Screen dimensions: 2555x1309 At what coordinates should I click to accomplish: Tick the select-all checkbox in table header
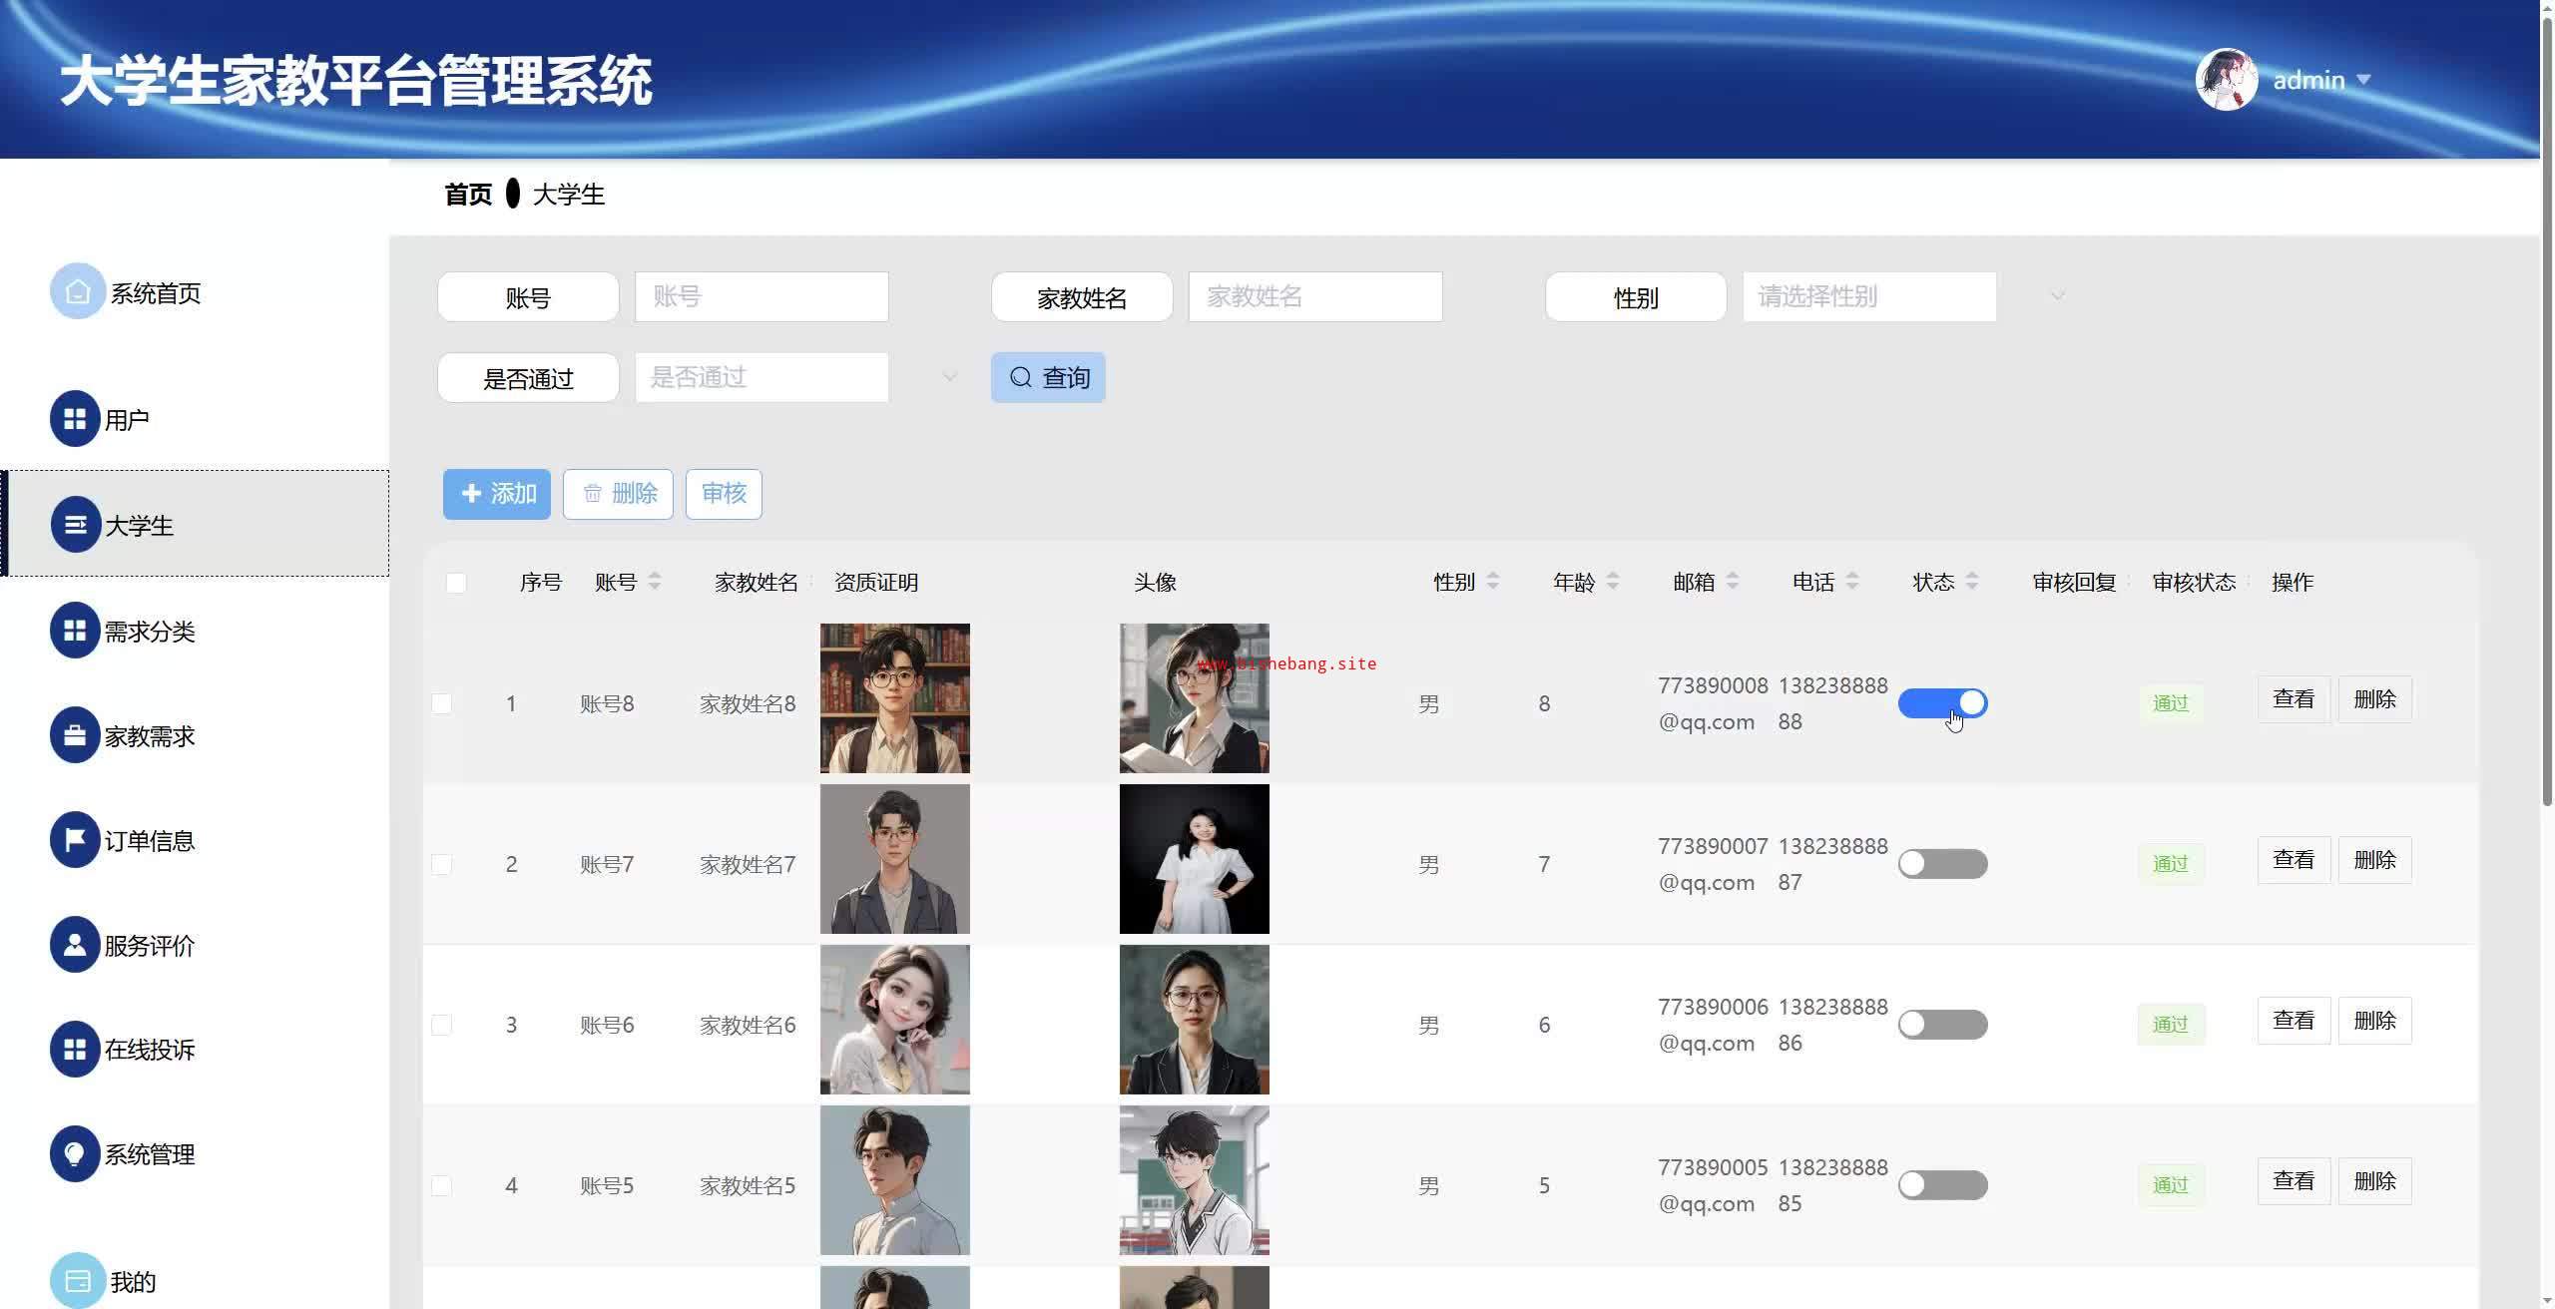pos(456,583)
